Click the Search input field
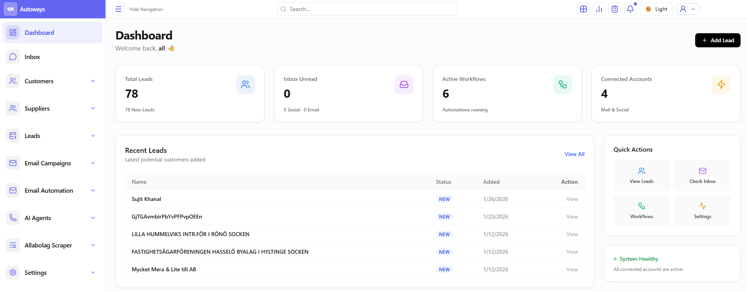Image resolution: width=746 pixels, height=292 pixels. [x=367, y=9]
